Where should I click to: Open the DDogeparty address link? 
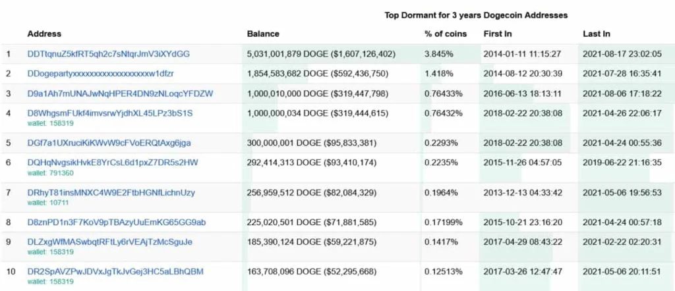coord(100,74)
